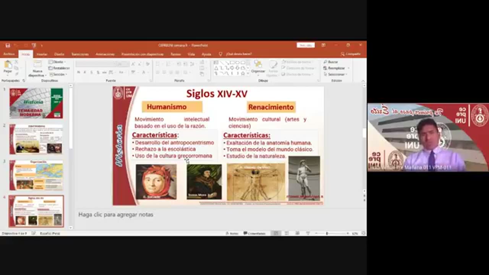Expand the shapes gallery more arrow
489x275 pixels.
(248, 73)
